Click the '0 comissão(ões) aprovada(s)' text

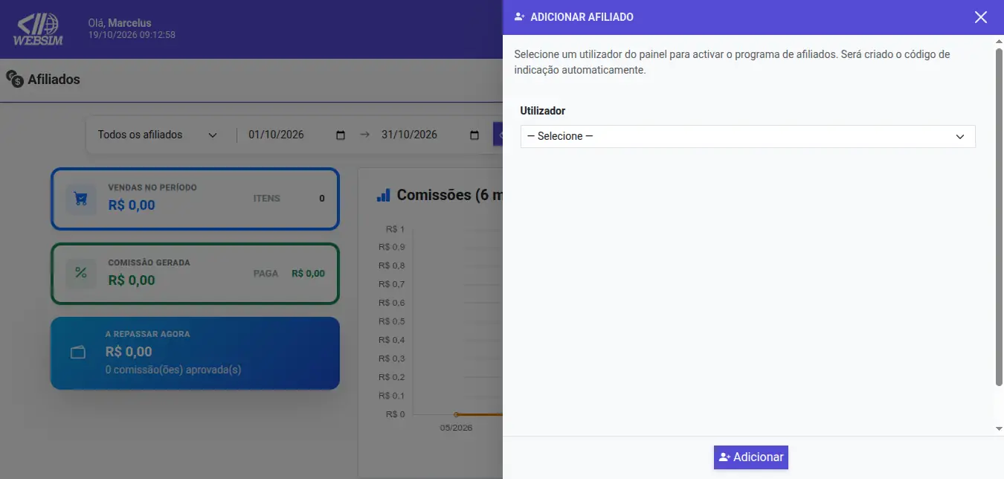(173, 370)
